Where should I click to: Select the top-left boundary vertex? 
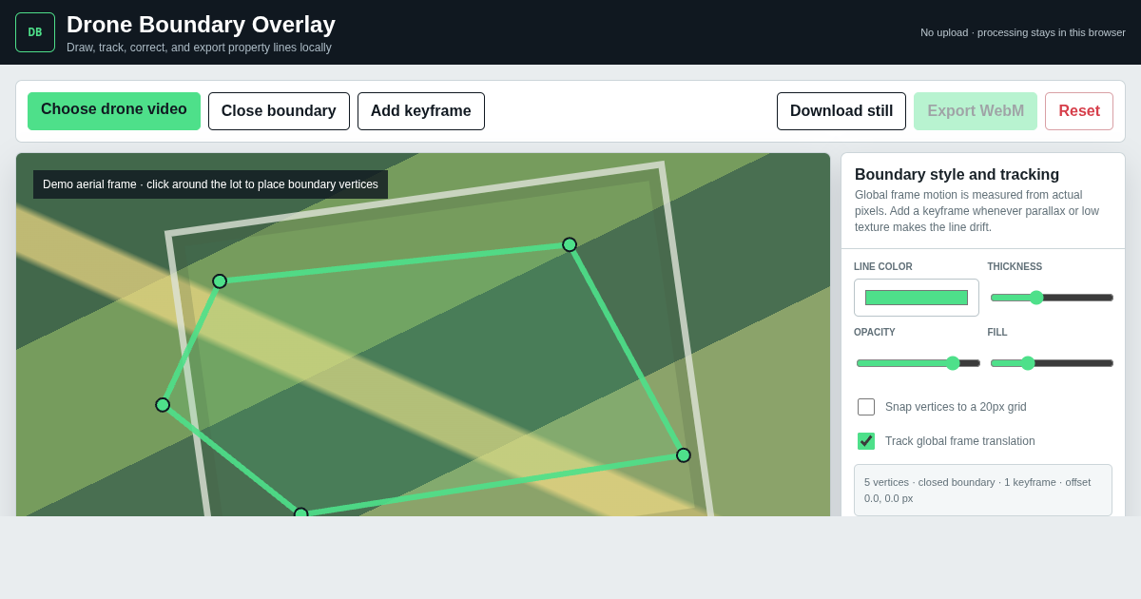(220, 281)
